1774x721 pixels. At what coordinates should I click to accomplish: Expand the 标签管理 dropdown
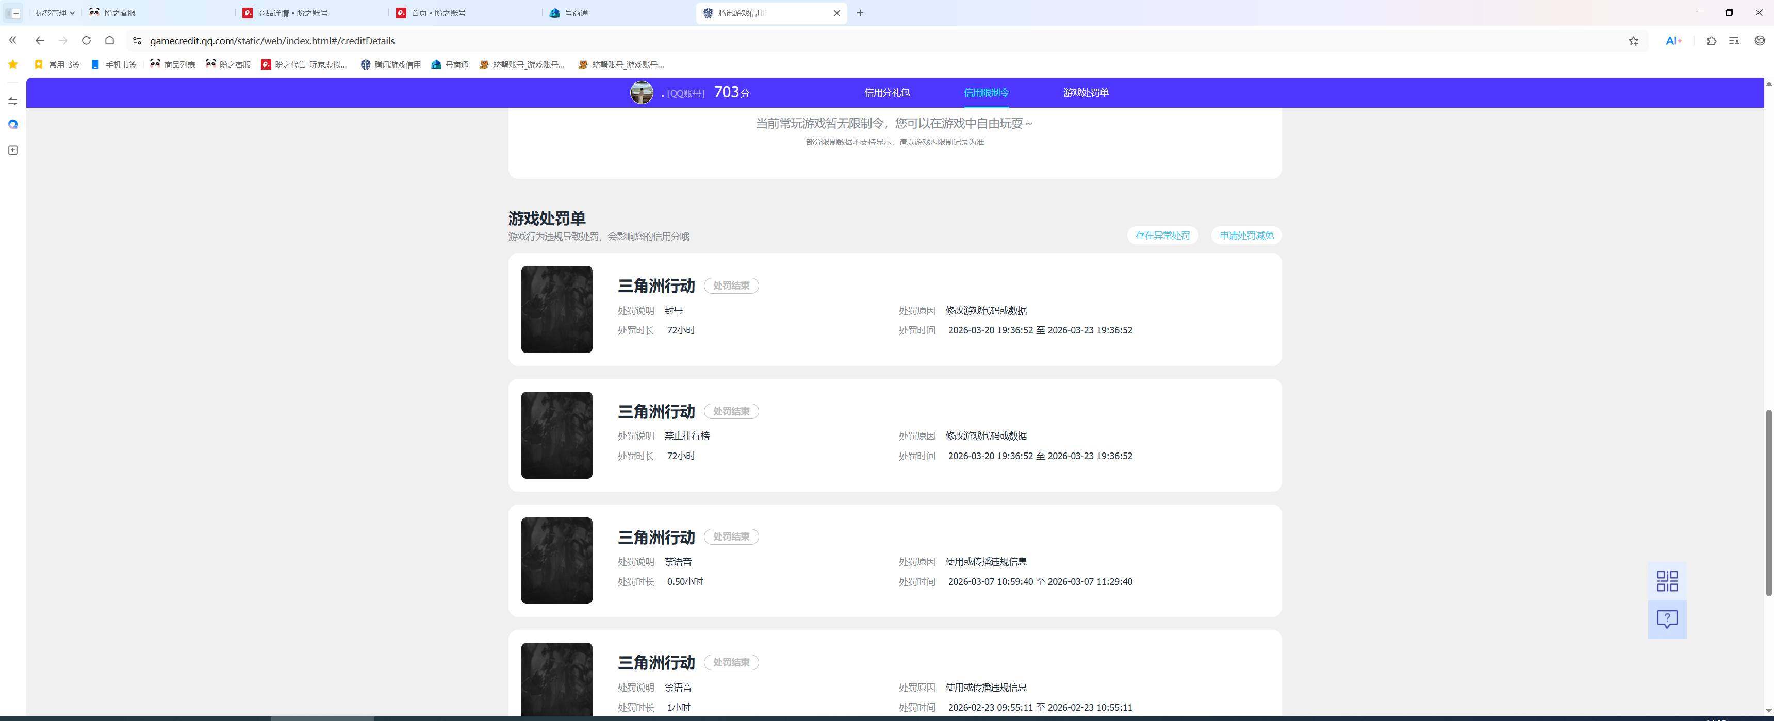click(x=54, y=13)
